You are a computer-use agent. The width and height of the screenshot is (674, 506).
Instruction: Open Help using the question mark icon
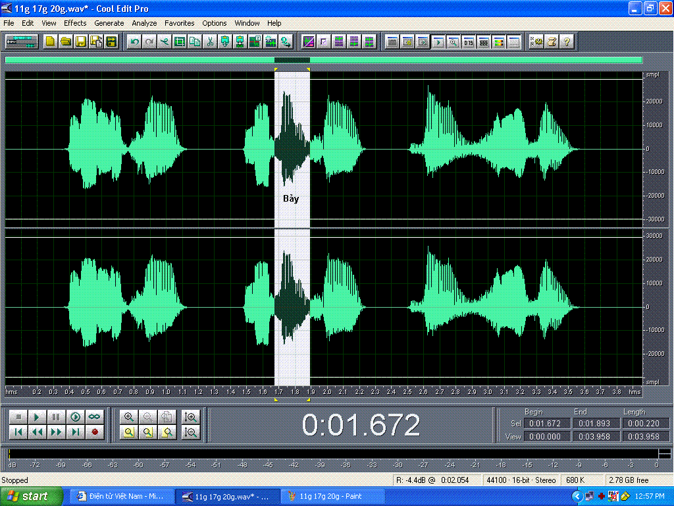pos(567,42)
